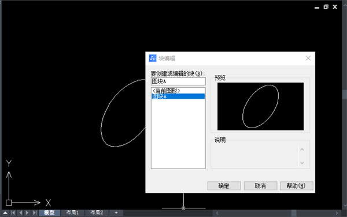This screenshot has width=347, height=217.
Task: Jump to the last layout tab arrow
Action: (35, 213)
